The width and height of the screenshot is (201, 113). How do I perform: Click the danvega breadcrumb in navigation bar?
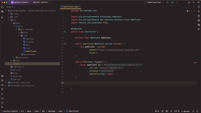52,111
